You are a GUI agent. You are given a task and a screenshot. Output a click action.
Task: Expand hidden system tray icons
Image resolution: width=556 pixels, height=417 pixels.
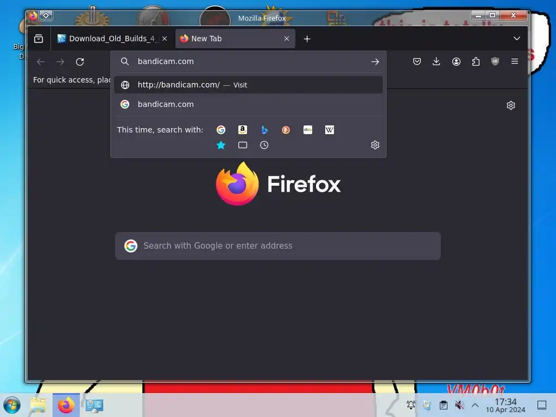[475, 405]
